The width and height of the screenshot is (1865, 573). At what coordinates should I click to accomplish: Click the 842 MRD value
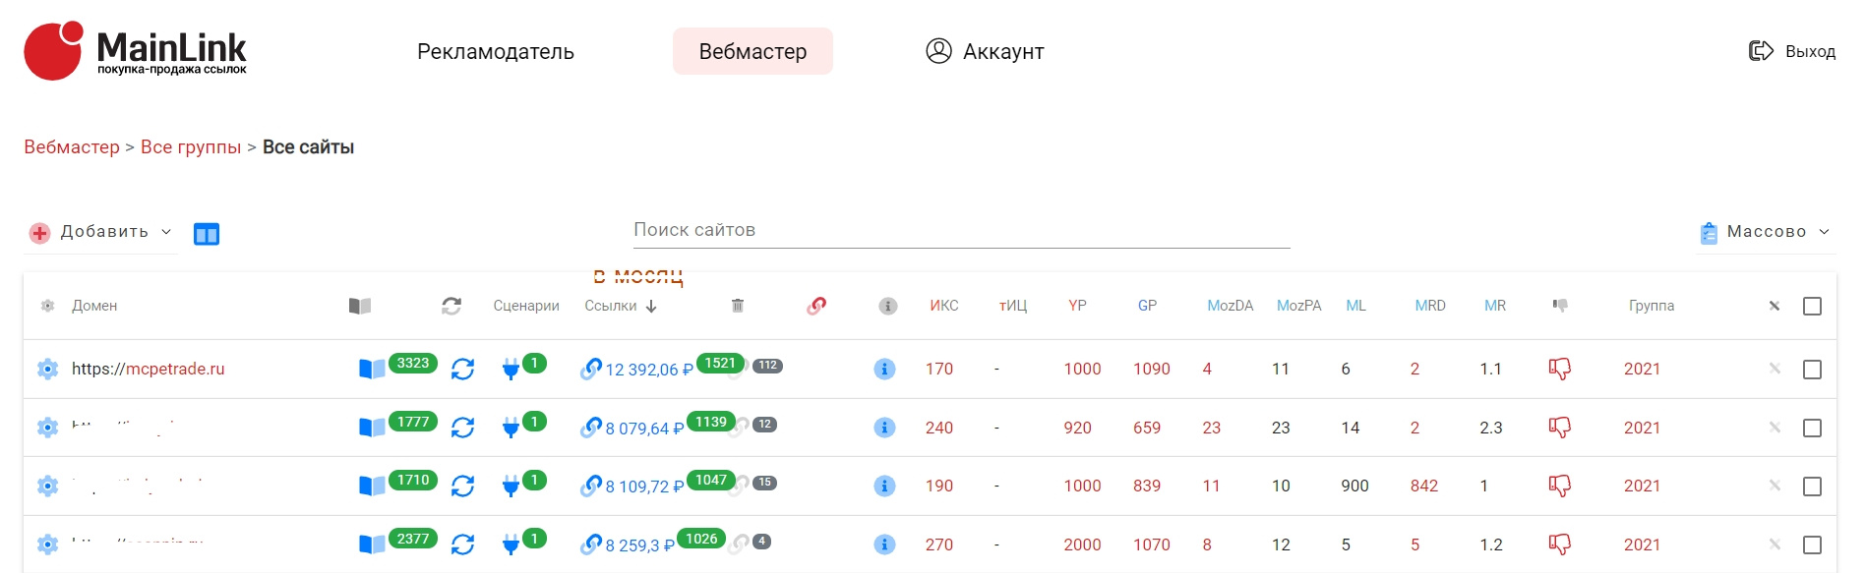(x=1424, y=486)
